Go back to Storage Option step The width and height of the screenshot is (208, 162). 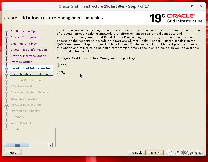click(x=21, y=62)
